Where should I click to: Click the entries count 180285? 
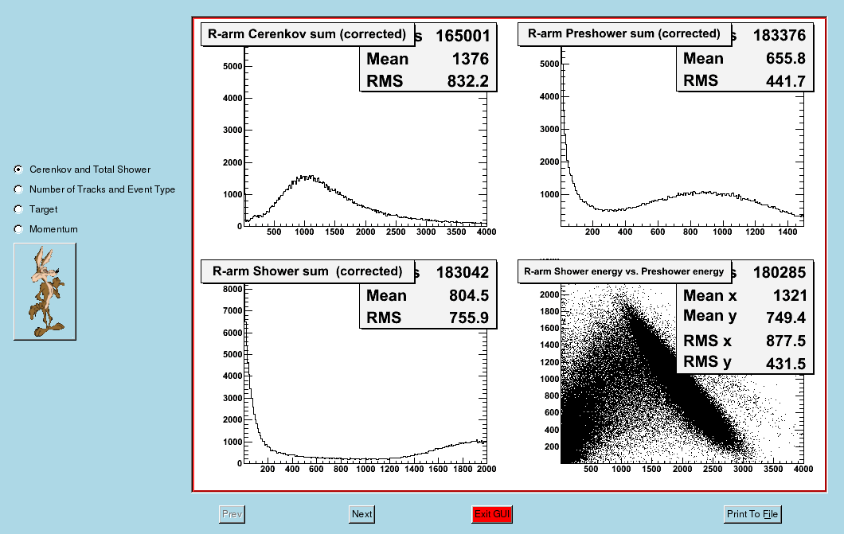[x=780, y=273]
